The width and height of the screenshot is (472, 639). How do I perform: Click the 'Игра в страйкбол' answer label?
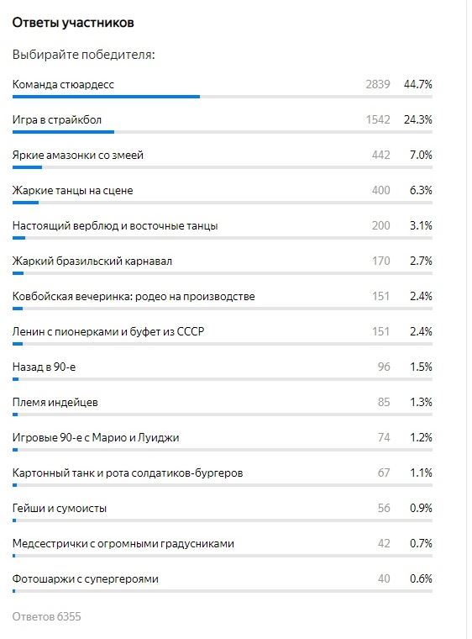click(57, 119)
